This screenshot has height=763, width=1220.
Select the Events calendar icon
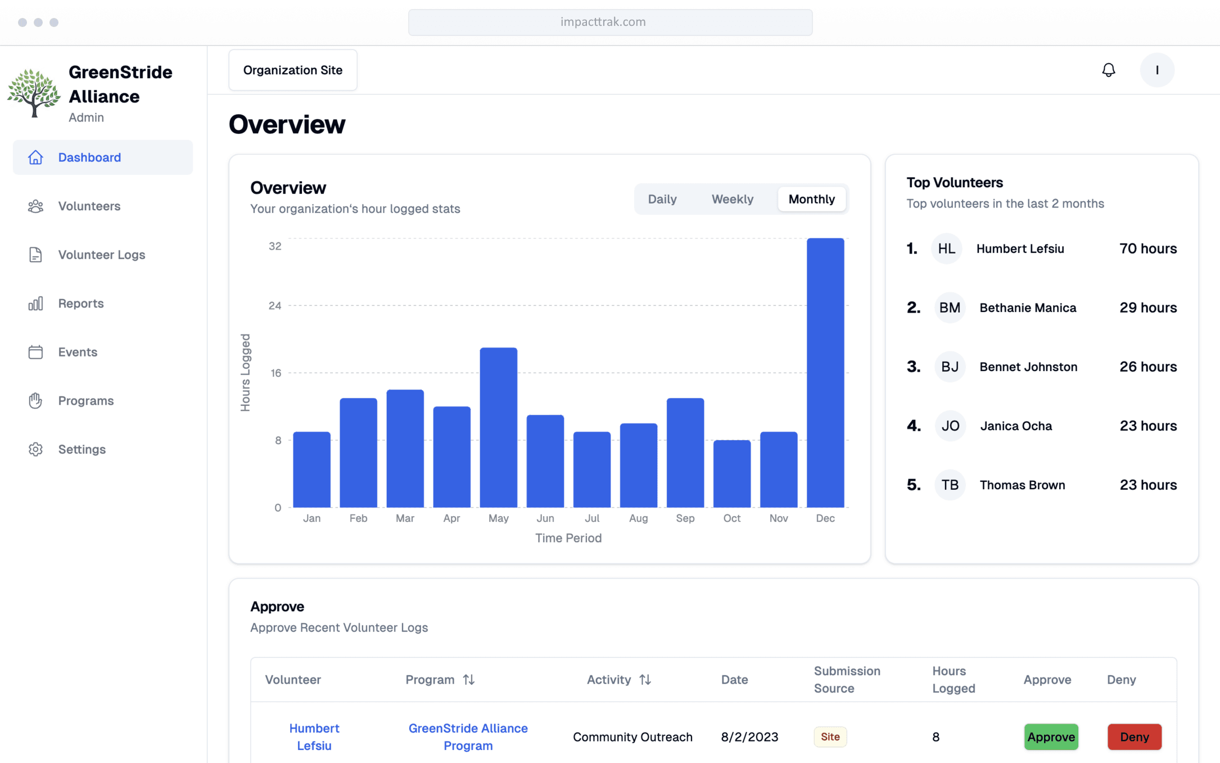tap(35, 352)
